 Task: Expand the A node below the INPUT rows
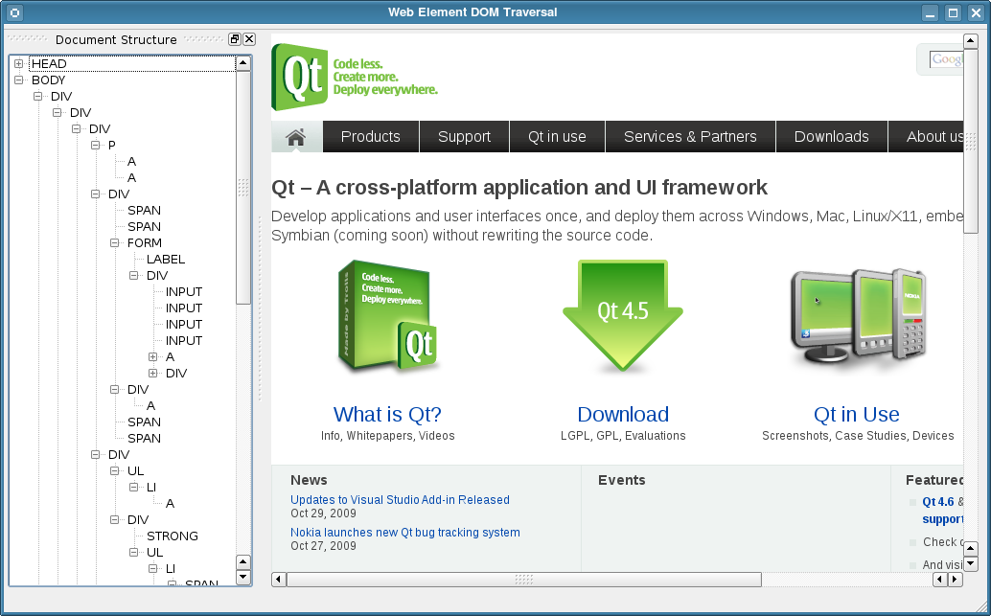coord(153,357)
